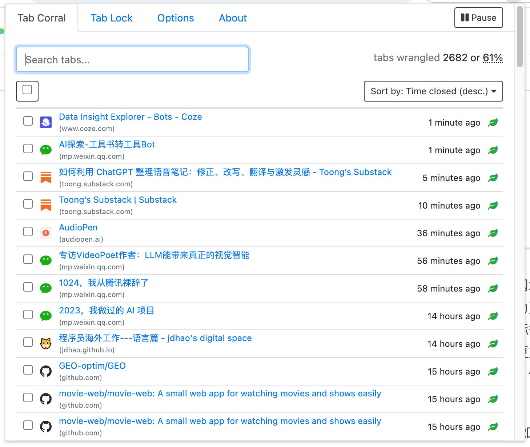Click the Pause button
The image size is (530, 447).
(478, 17)
